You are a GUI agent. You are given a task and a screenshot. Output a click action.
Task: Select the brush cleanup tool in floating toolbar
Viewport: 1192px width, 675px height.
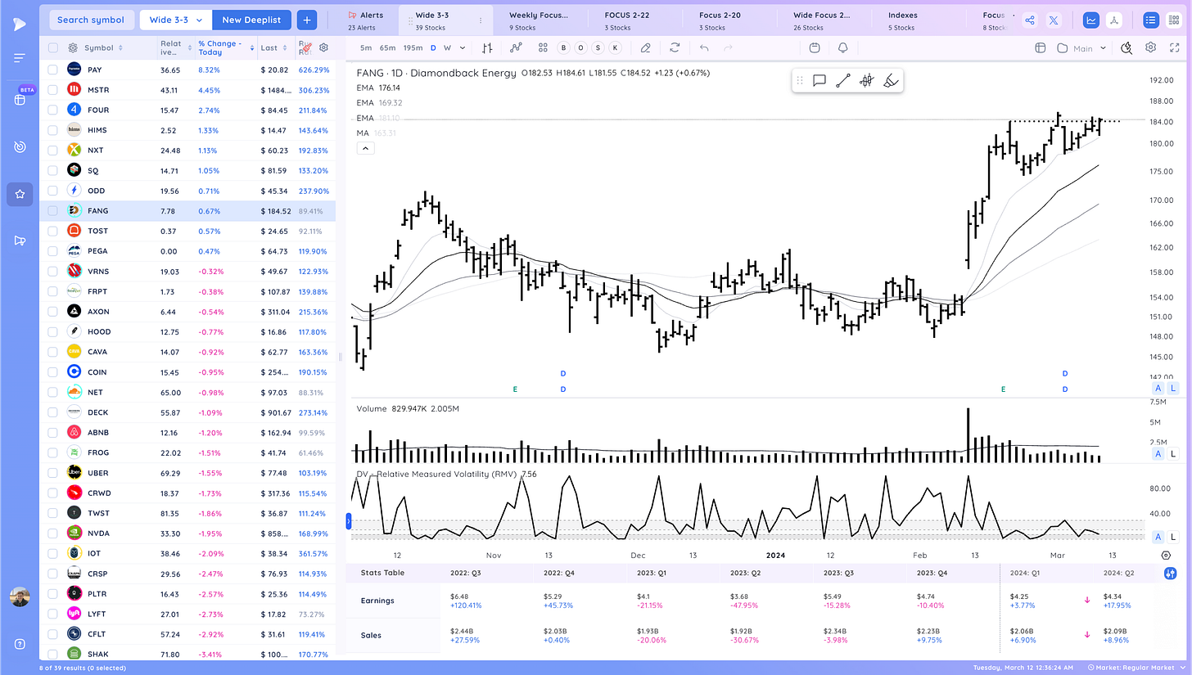[x=892, y=80]
